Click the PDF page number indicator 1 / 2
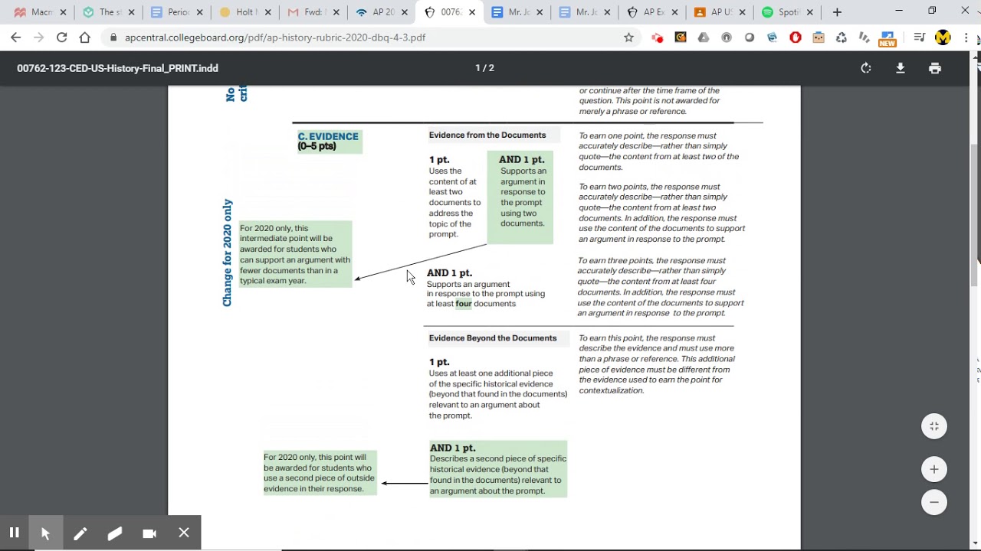Viewport: 981px width, 551px height. pos(484,68)
